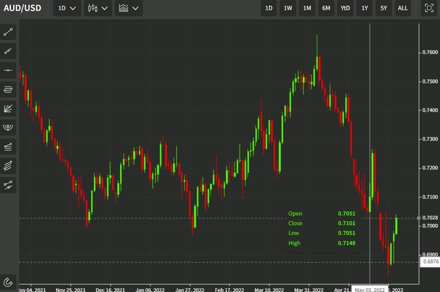Set range to 1Y
The image size is (440, 292).
point(365,8)
